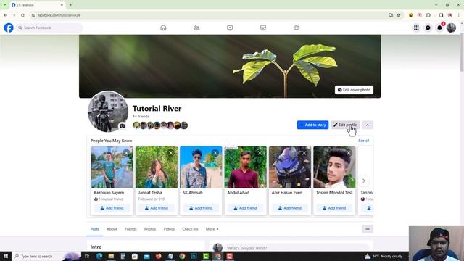The image size is (464, 261).
Task: Dismiss the SK Ahosah suggestion card
Action: [x=215, y=153]
